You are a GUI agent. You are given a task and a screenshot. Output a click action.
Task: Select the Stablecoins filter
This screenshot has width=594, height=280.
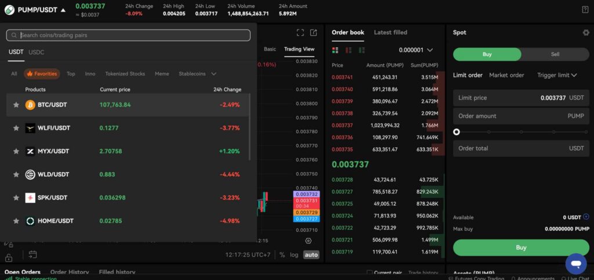point(193,74)
